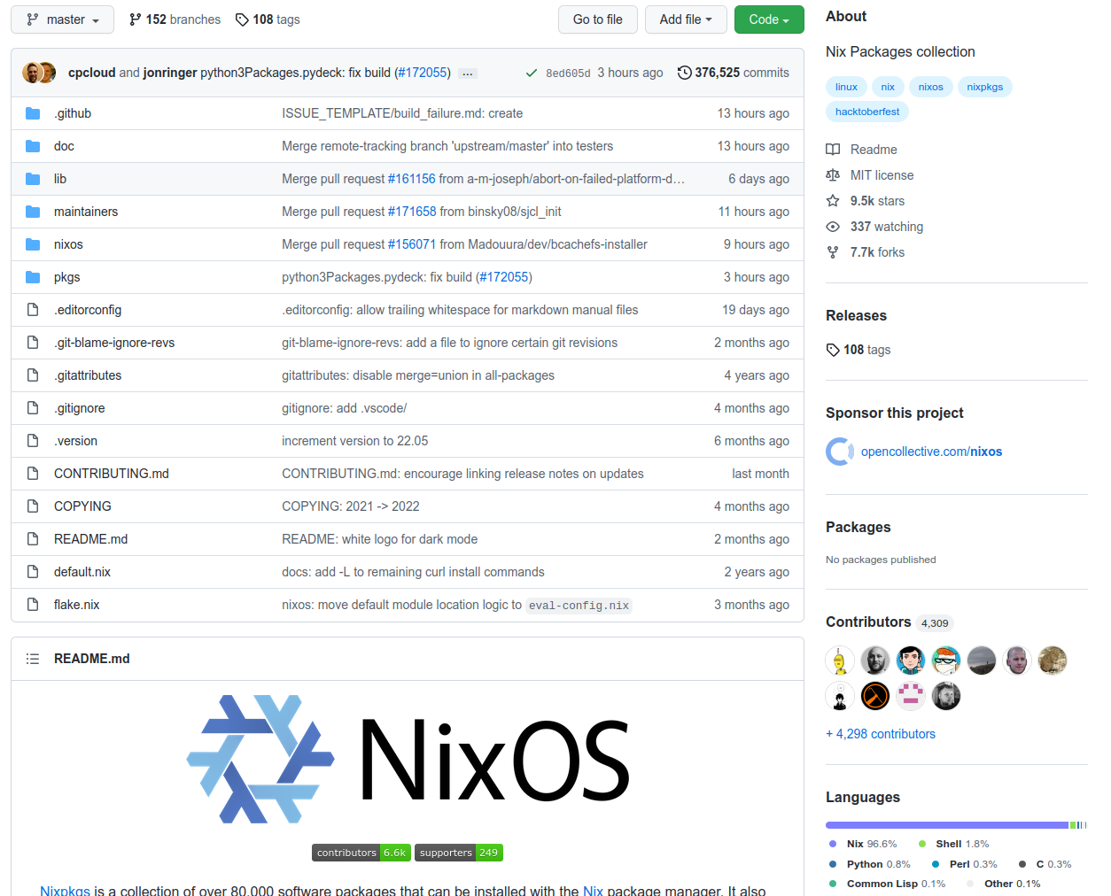1111x896 pixels.
Task: Click the supporters 249 badge
Action: [x=459, y=853]
